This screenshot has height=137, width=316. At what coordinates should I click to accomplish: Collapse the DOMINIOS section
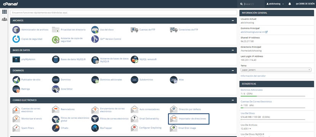(233, 71)
